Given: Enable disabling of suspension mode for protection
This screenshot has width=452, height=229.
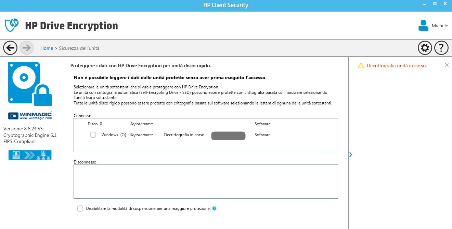Looking at the screenshot, I should (x=80, y=208).
